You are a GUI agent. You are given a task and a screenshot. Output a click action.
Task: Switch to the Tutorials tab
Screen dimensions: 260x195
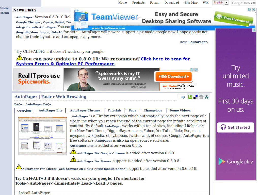tap(115, 110)
